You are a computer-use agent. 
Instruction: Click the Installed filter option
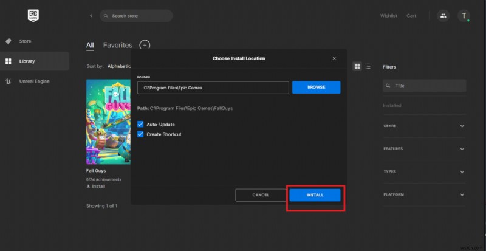click(x=392, y=106)
